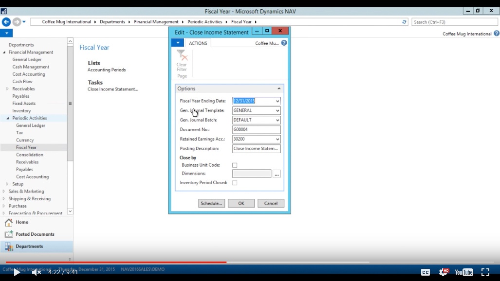The width and height of the screenshot is (500, 281).
Task: Unmute the video with speaker icon
Action: pyautogui.click(x=36, y=272)
